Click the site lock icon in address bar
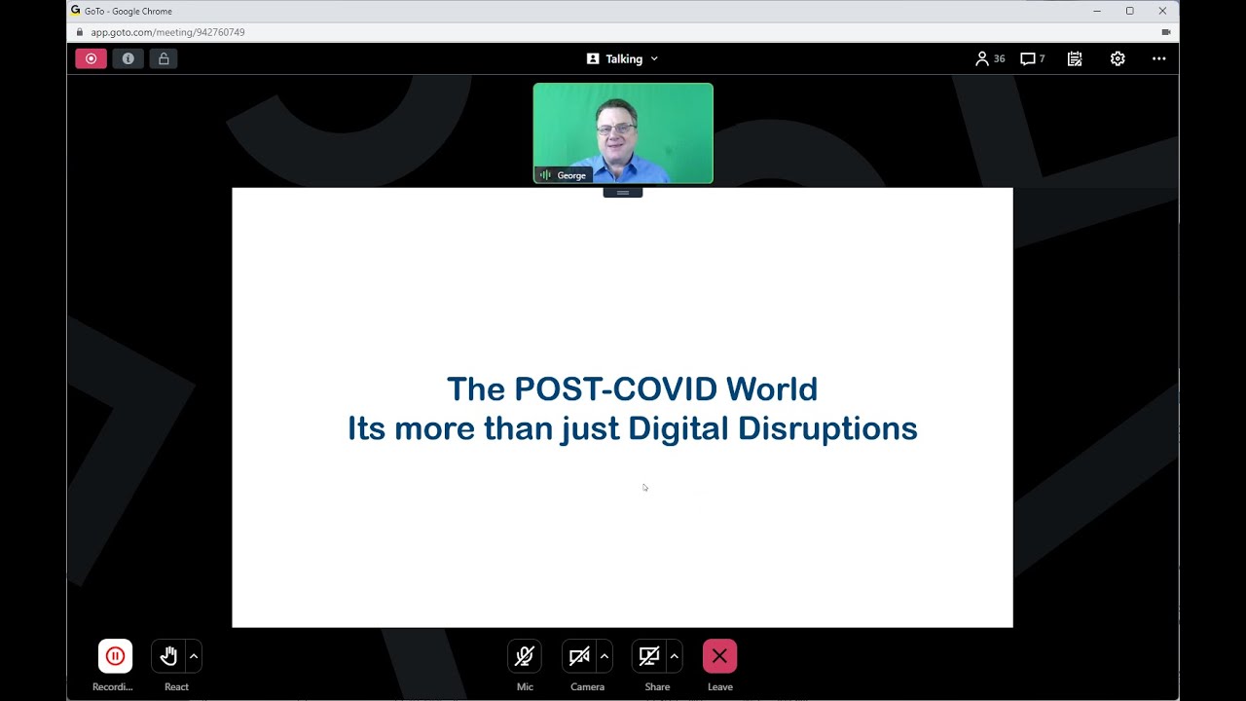 tap(80, 32)
